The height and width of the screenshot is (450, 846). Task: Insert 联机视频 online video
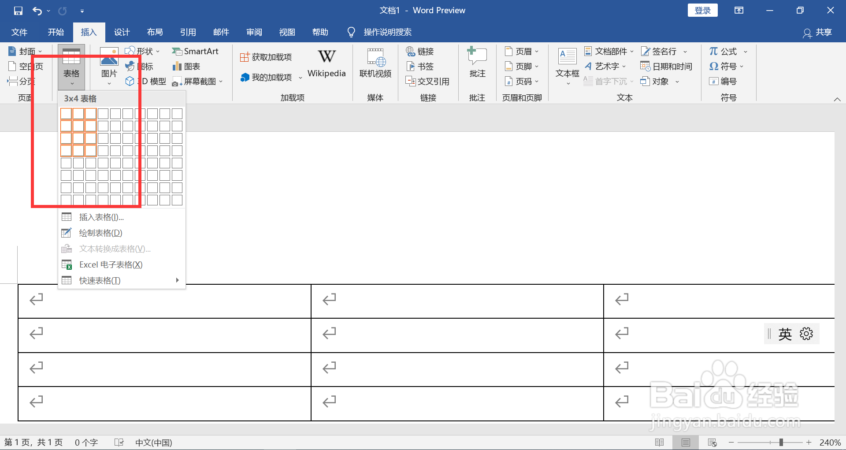coord(375,63)
